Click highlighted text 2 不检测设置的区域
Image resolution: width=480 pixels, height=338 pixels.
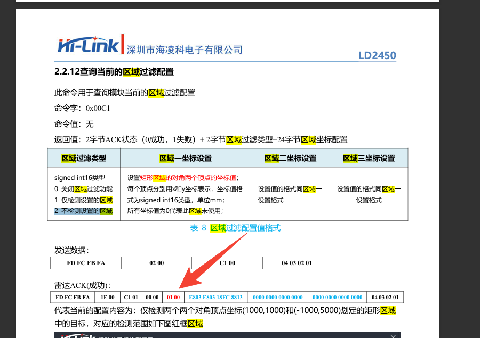[83, 211]
